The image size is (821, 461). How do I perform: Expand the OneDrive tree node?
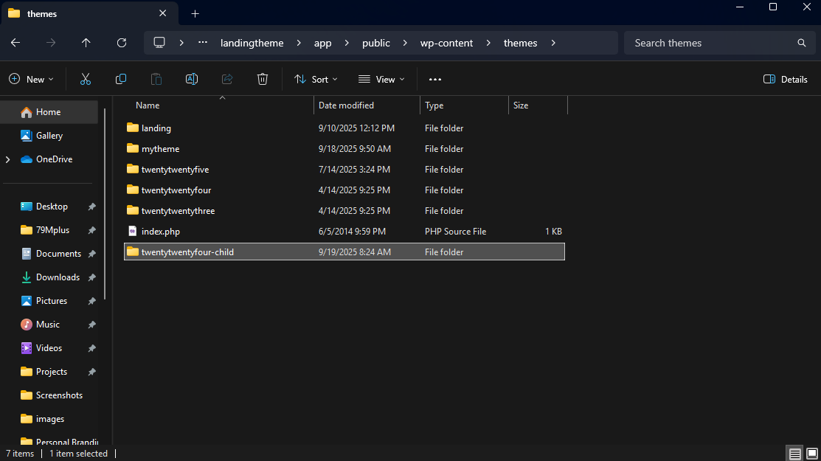(x=8, y=159)
